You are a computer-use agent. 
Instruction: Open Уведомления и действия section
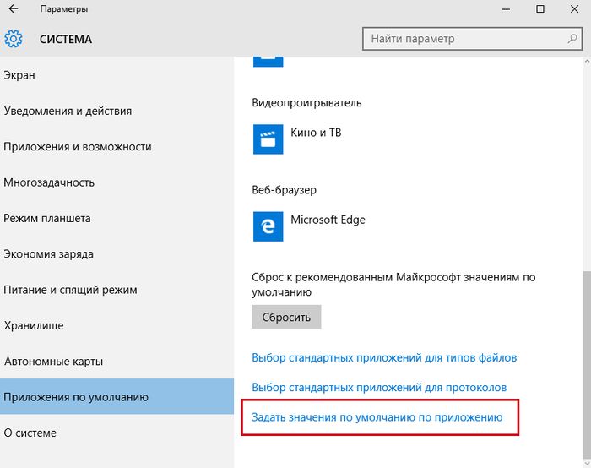[68, 111]
